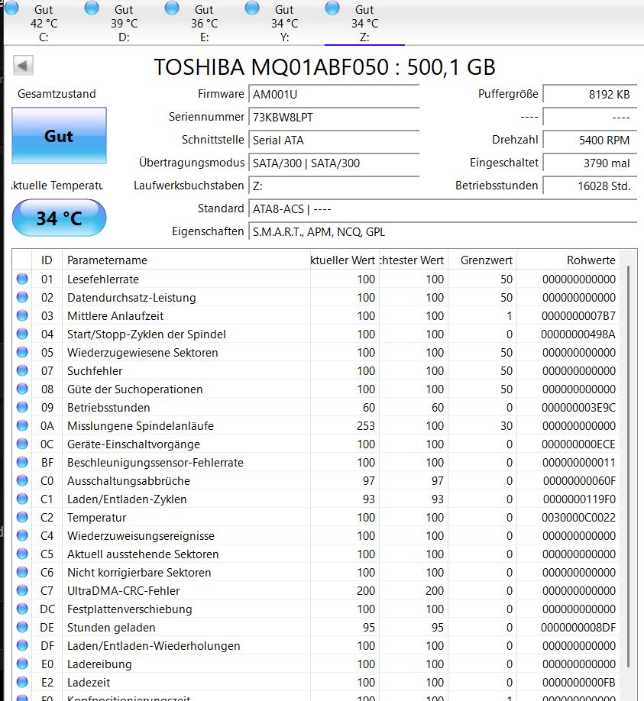Click the Eigenschaften field S.M.A.R.T., APM

coord(442,231)
